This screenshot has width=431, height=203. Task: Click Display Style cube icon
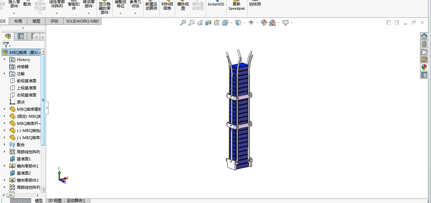coord(238,23)
